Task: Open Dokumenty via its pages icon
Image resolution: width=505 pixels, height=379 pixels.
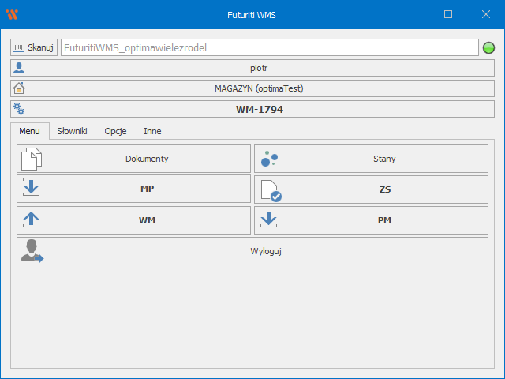Action: pos(31,159)
